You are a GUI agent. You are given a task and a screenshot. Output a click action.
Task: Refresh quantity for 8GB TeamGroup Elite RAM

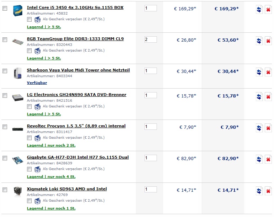point(259,41)
